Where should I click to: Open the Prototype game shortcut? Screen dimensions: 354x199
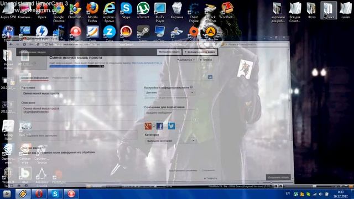coord(59,176)
